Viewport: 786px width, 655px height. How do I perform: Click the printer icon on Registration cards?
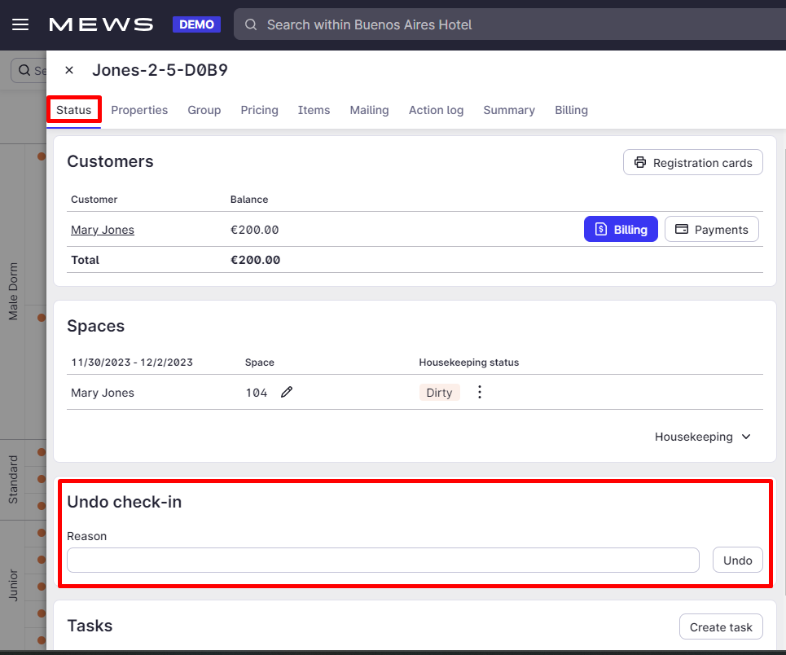point(640,162)
